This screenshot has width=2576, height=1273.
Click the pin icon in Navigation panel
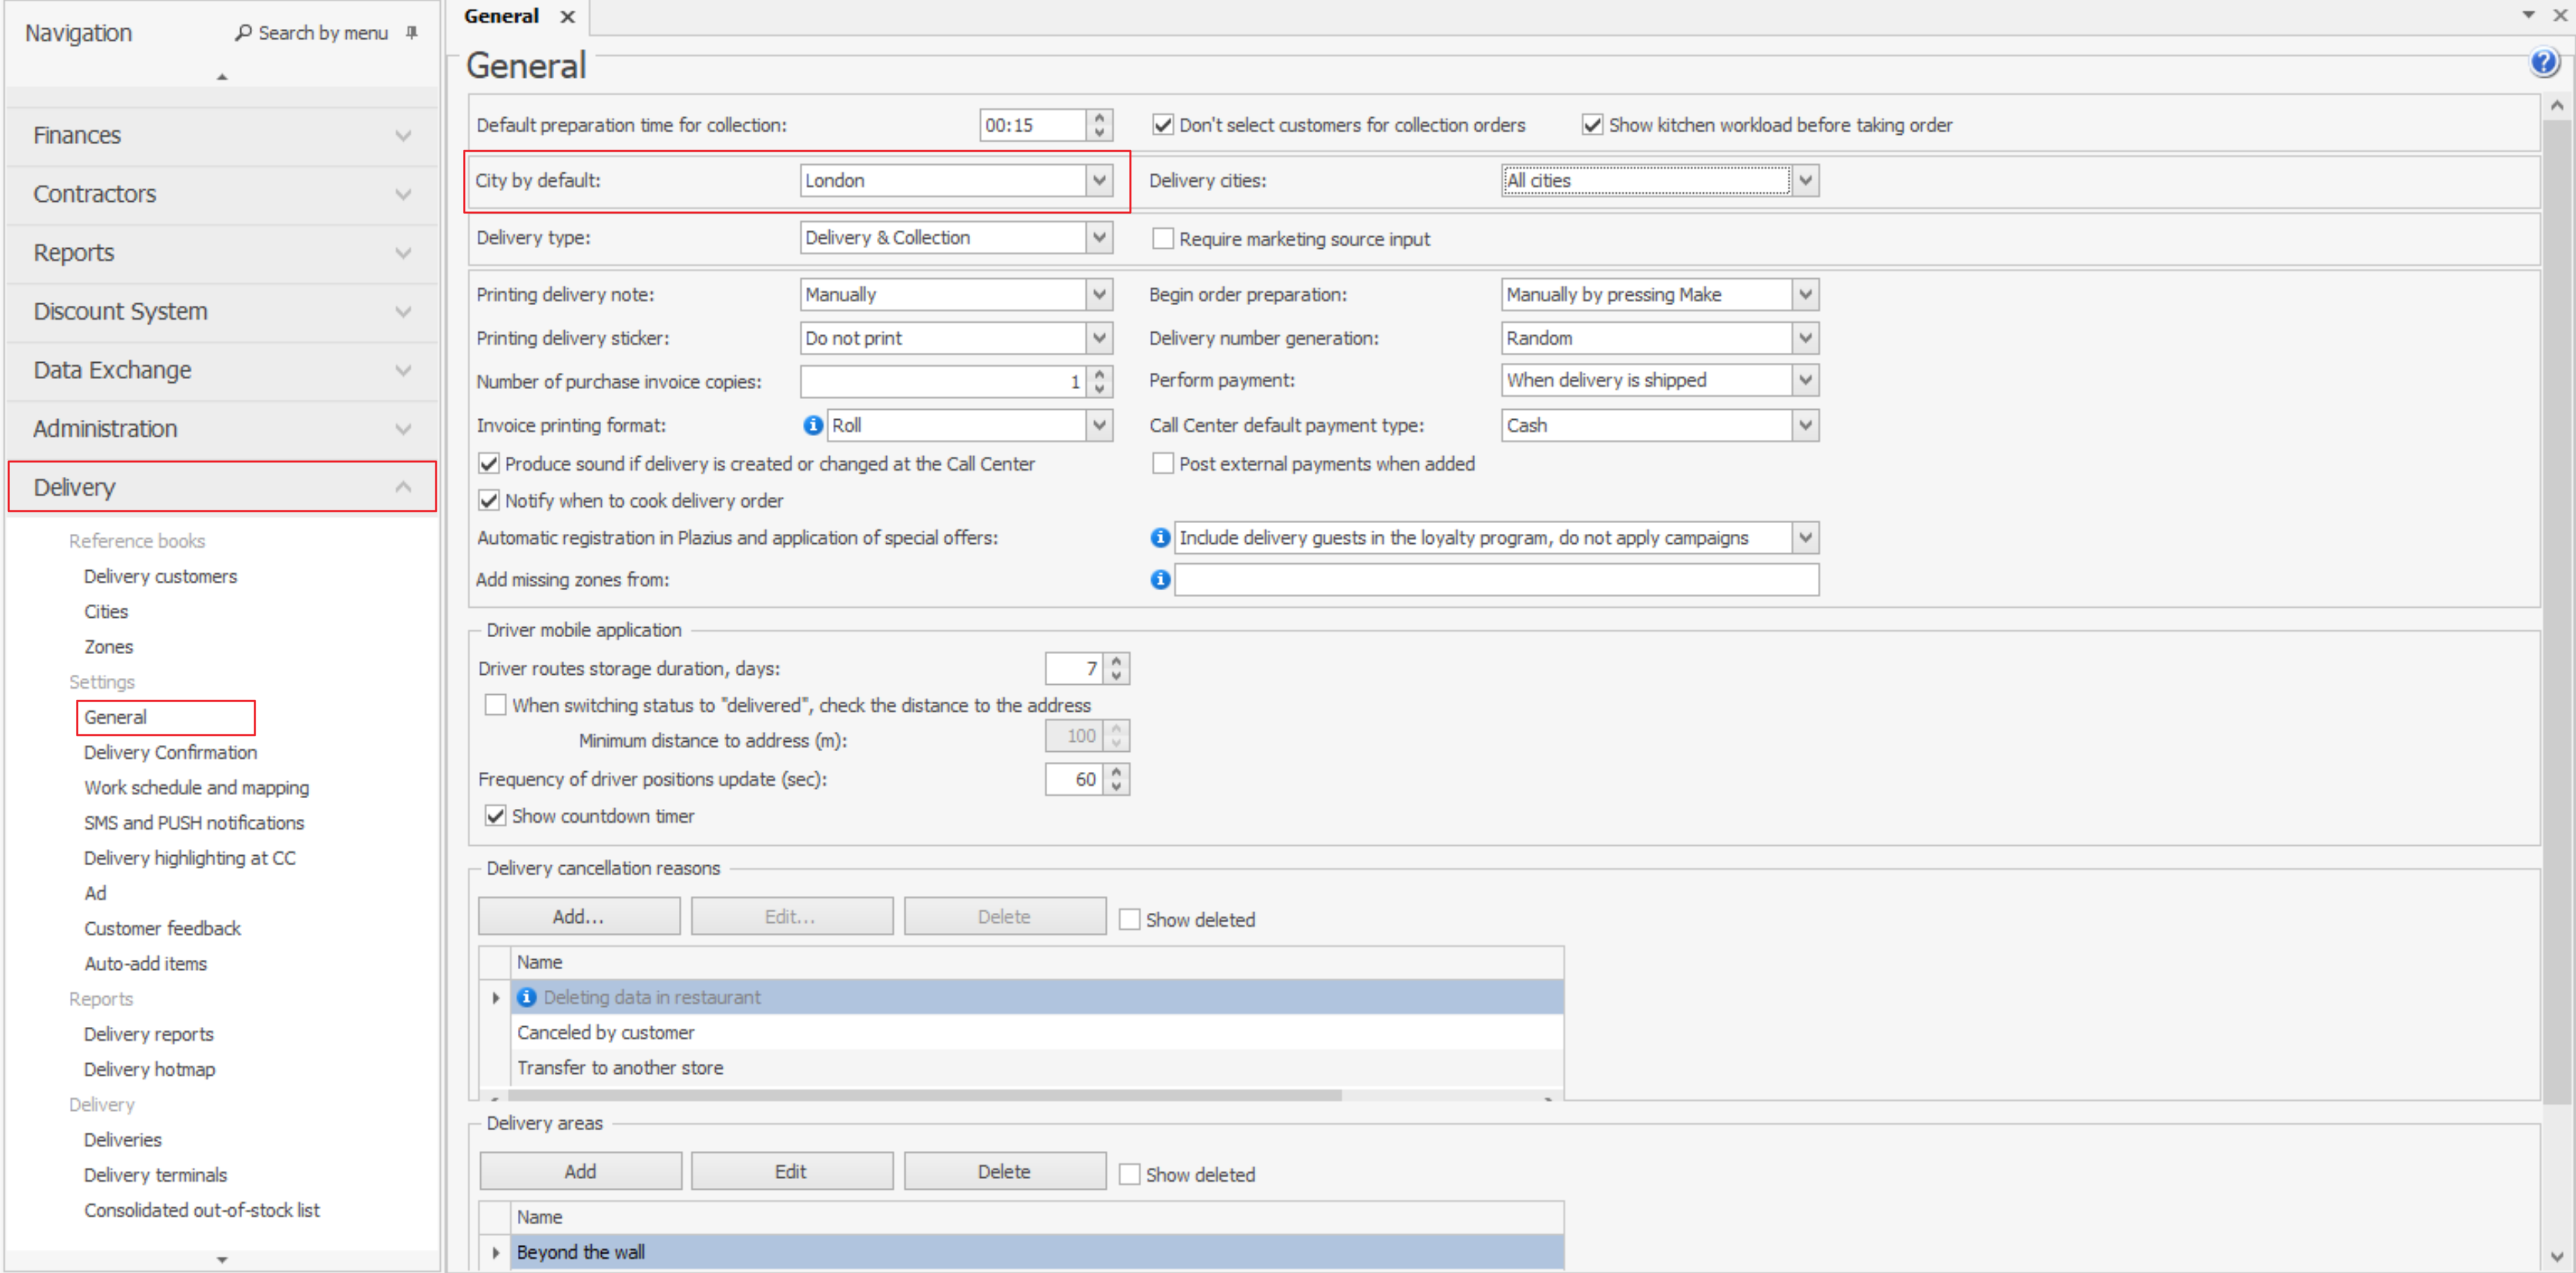[411, 33]
